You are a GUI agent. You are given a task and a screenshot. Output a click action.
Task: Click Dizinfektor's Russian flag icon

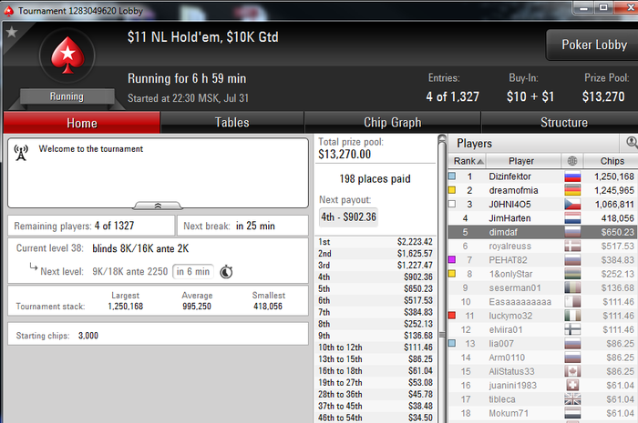(572, 176)
